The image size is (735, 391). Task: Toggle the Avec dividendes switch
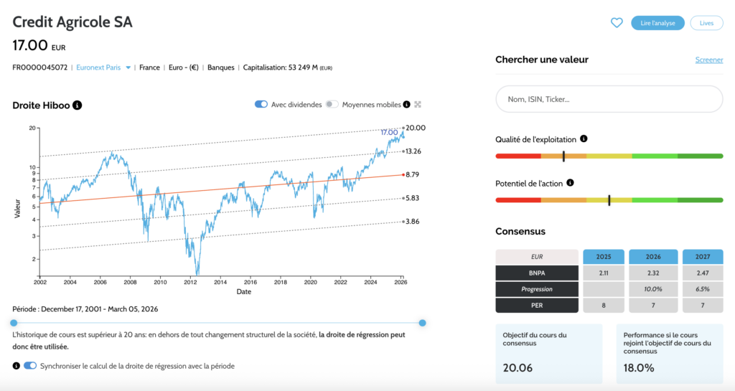pos(261,105)
